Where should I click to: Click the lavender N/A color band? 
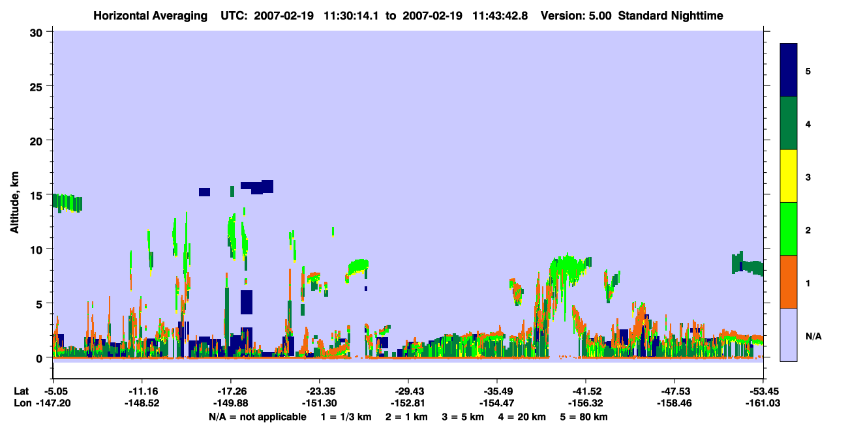[789, 335]
